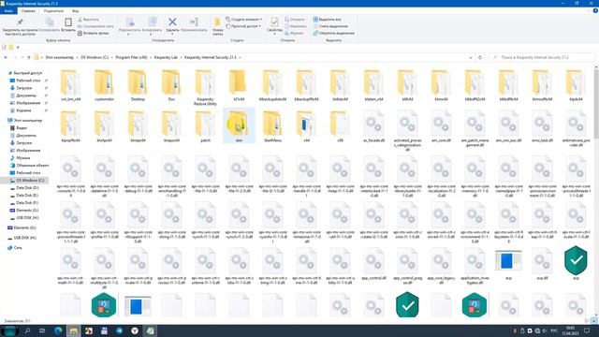Switch to the Поделиться ribbon tab
Image resolution: width=599 pixels, height=337 pixels.
click(53, 11)
